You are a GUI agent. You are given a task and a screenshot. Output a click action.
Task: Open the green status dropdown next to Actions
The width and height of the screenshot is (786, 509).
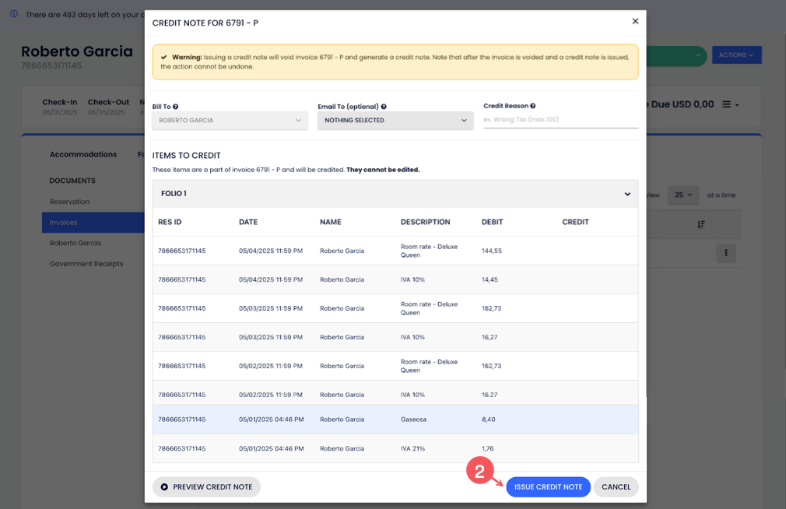click(x=676, y=55)
